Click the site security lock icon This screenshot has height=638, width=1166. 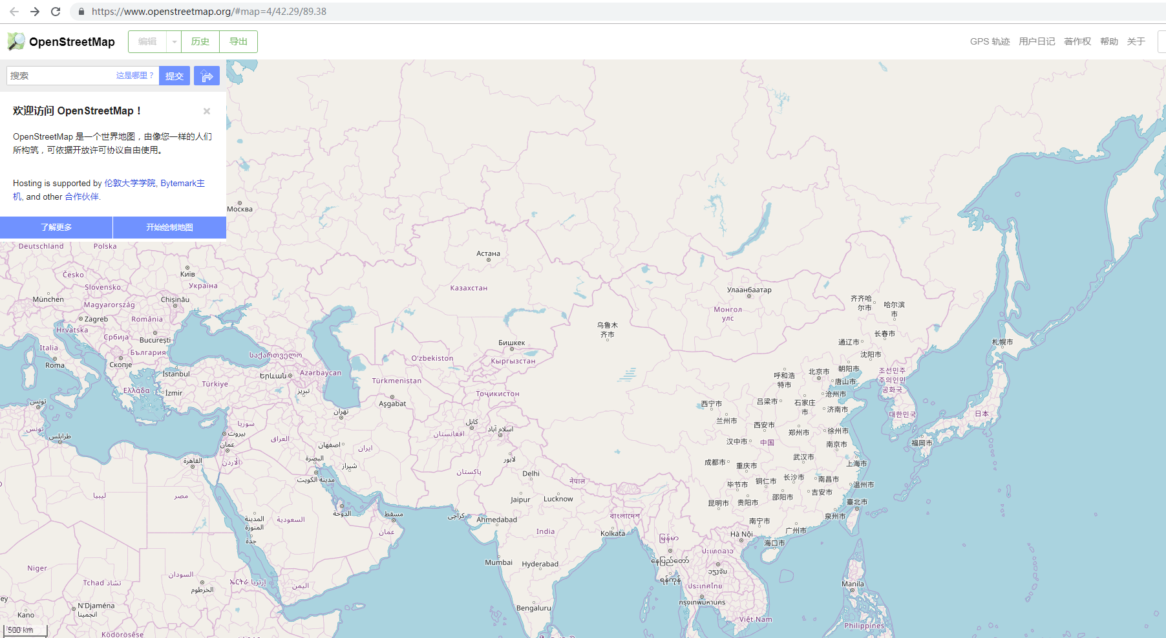point(80,11)
